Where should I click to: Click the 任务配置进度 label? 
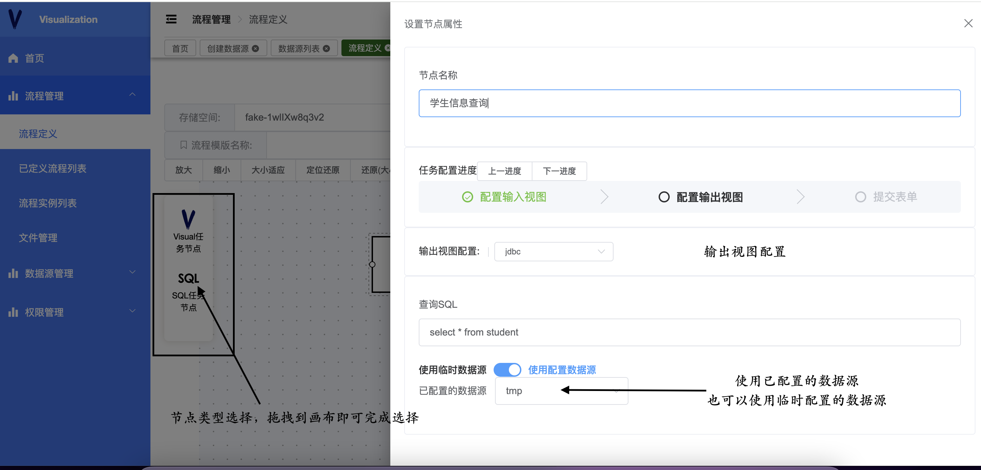[x=448, y=170]
